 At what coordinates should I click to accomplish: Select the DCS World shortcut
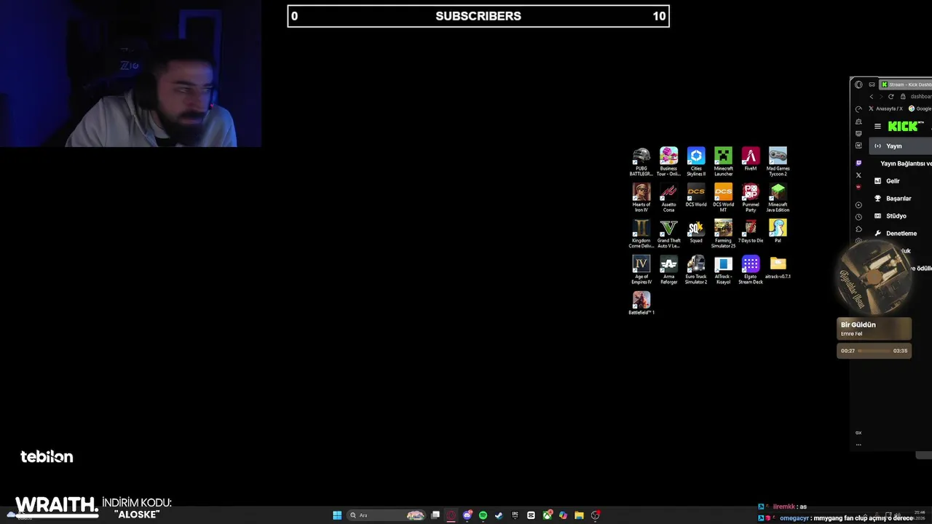coord(696,195)
